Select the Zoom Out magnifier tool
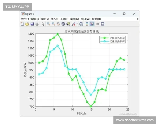 [53, 24]
